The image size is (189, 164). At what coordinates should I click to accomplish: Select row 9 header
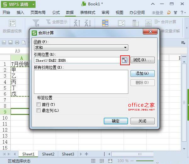[5, 112]
